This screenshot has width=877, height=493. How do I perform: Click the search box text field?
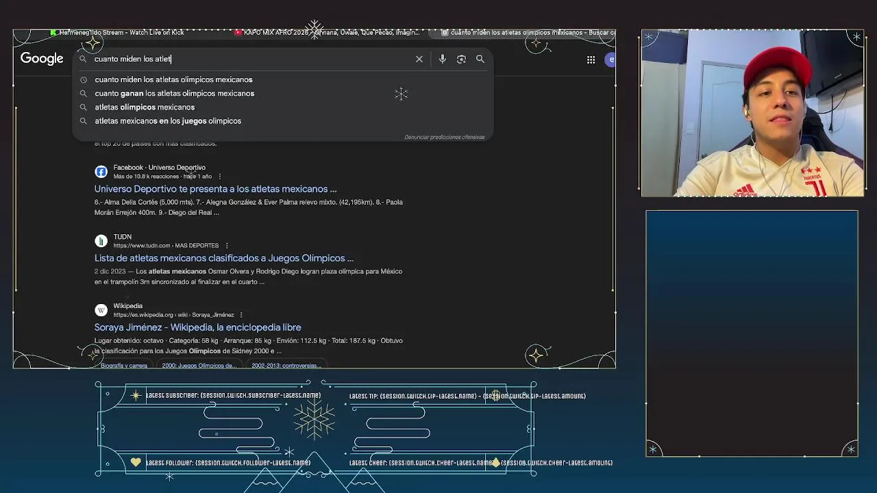(x=252, y=59)
